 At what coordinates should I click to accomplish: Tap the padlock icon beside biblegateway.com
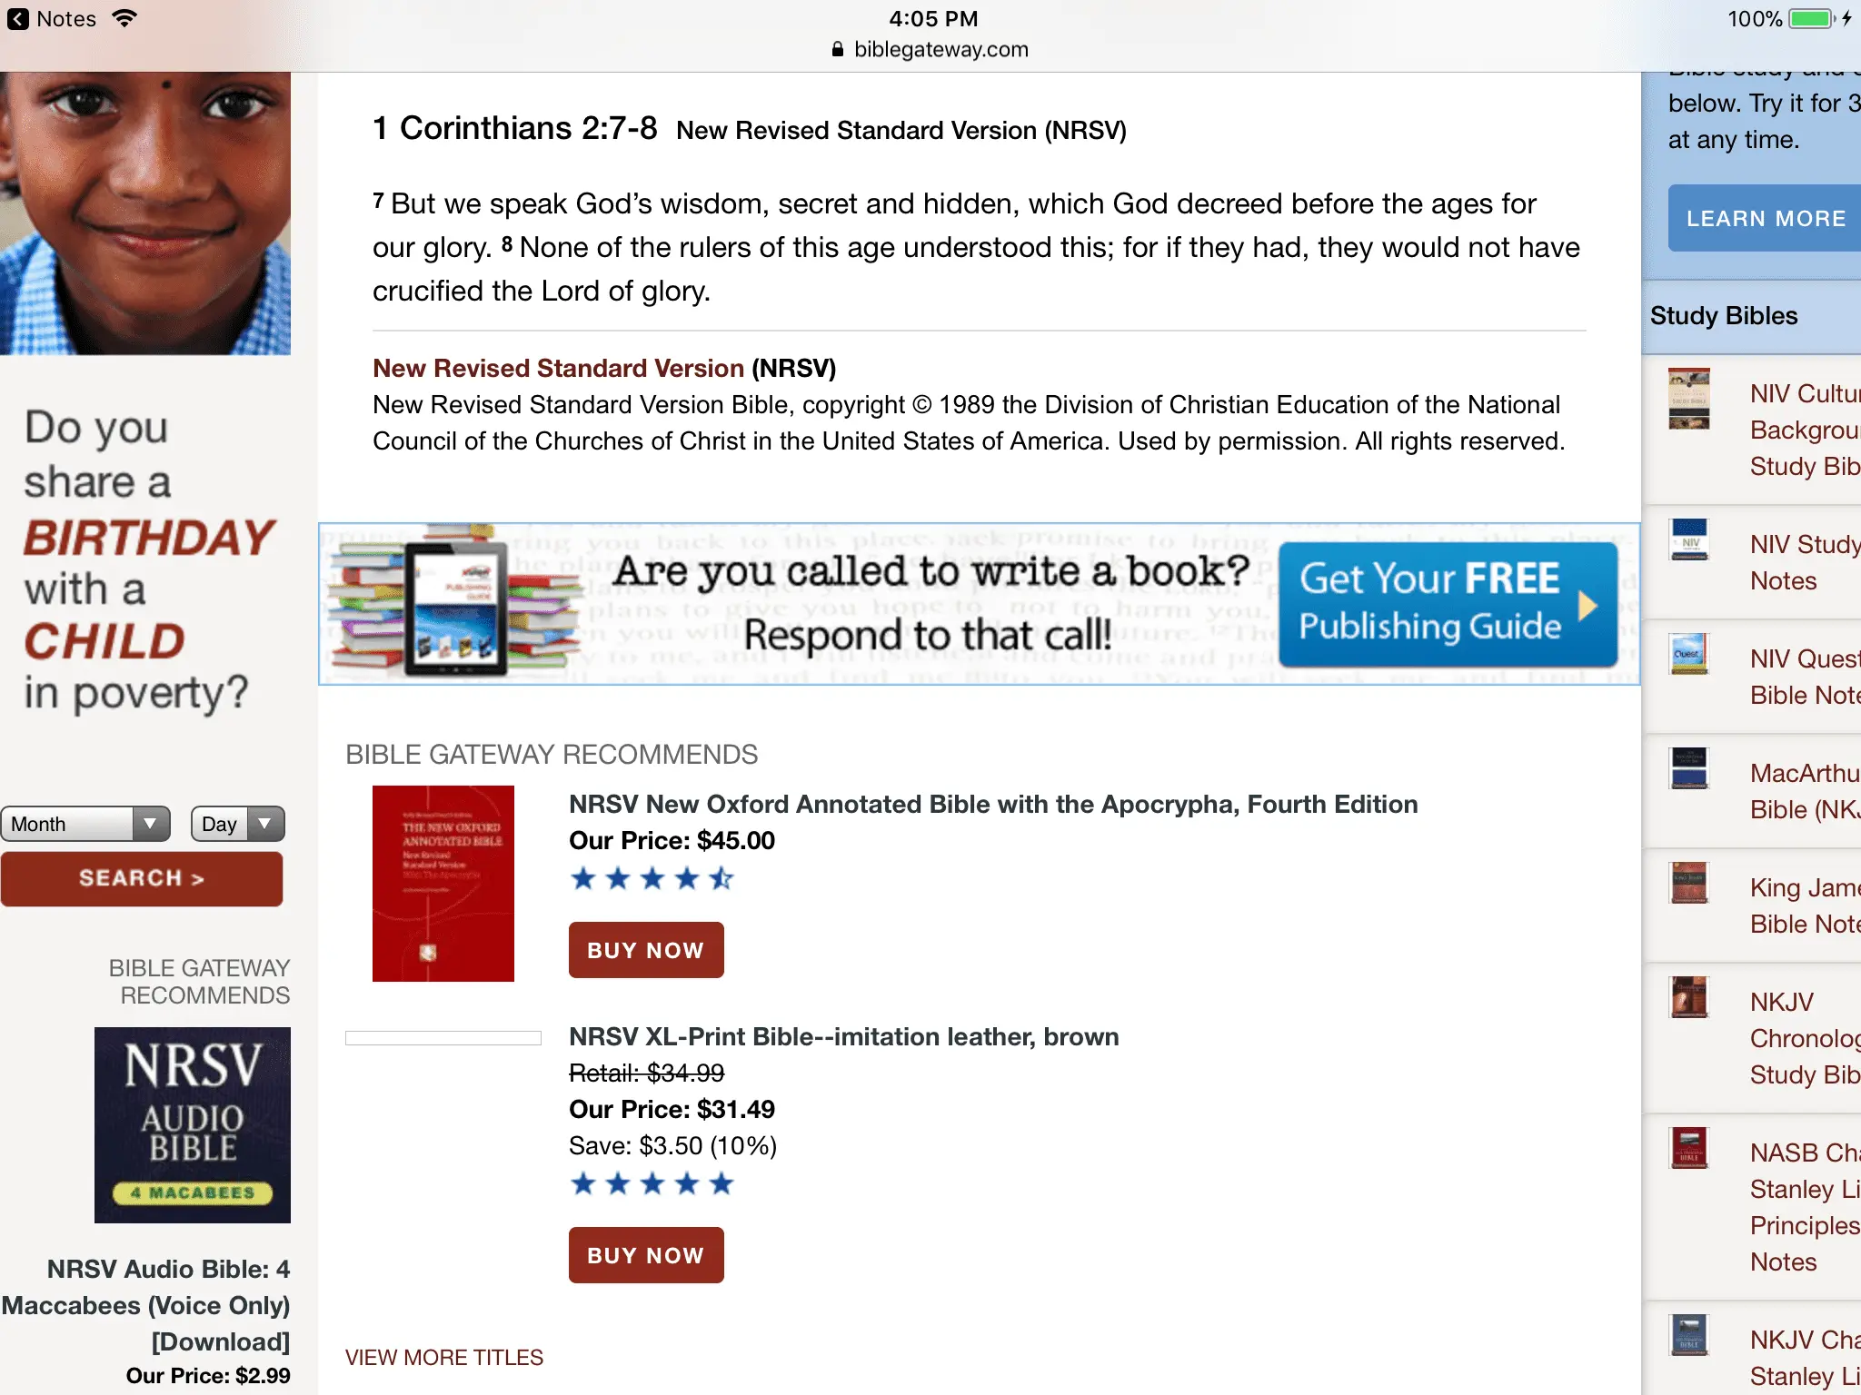(838, 49)
